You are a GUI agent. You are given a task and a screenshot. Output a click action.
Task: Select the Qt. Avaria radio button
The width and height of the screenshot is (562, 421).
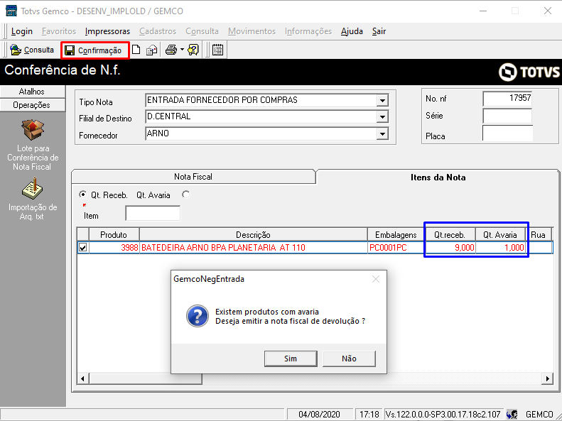(x=185, y=195)
